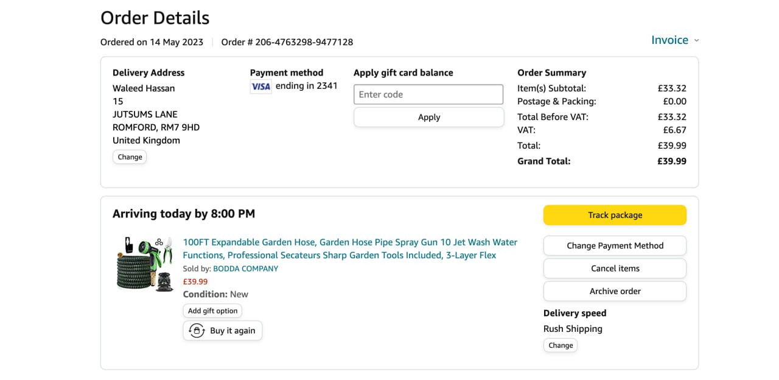Click the yellow Track package button
779x380 pixels.
click(x=615, y=215)
